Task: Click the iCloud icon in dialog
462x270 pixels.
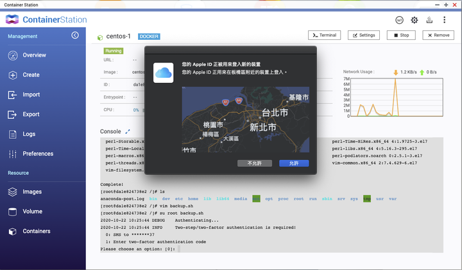Action: click(163, 73)
